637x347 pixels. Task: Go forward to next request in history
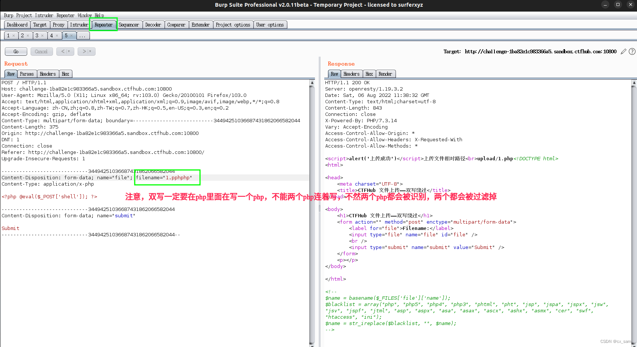click(84, 51)
